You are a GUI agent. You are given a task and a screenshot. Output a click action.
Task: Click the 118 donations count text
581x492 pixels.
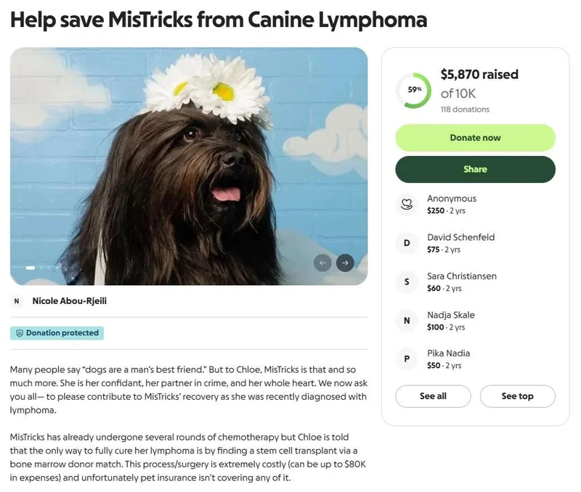tap(465, 110)
